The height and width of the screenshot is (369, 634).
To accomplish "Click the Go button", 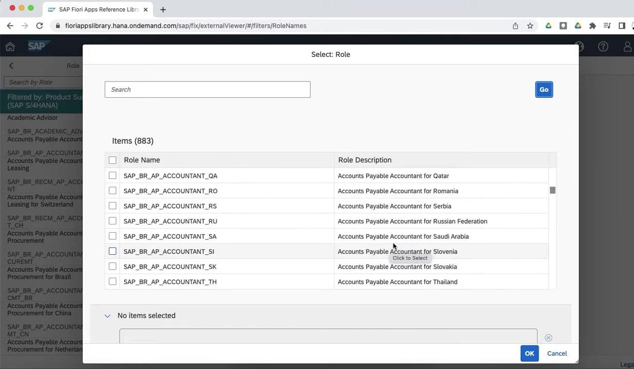I will click(x=544, y=90).
